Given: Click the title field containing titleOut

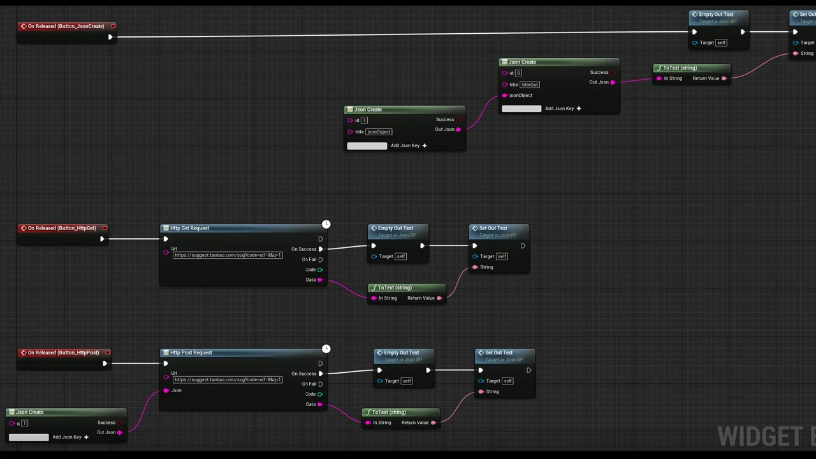Looking at the screenshot, I should coord(530,84).
